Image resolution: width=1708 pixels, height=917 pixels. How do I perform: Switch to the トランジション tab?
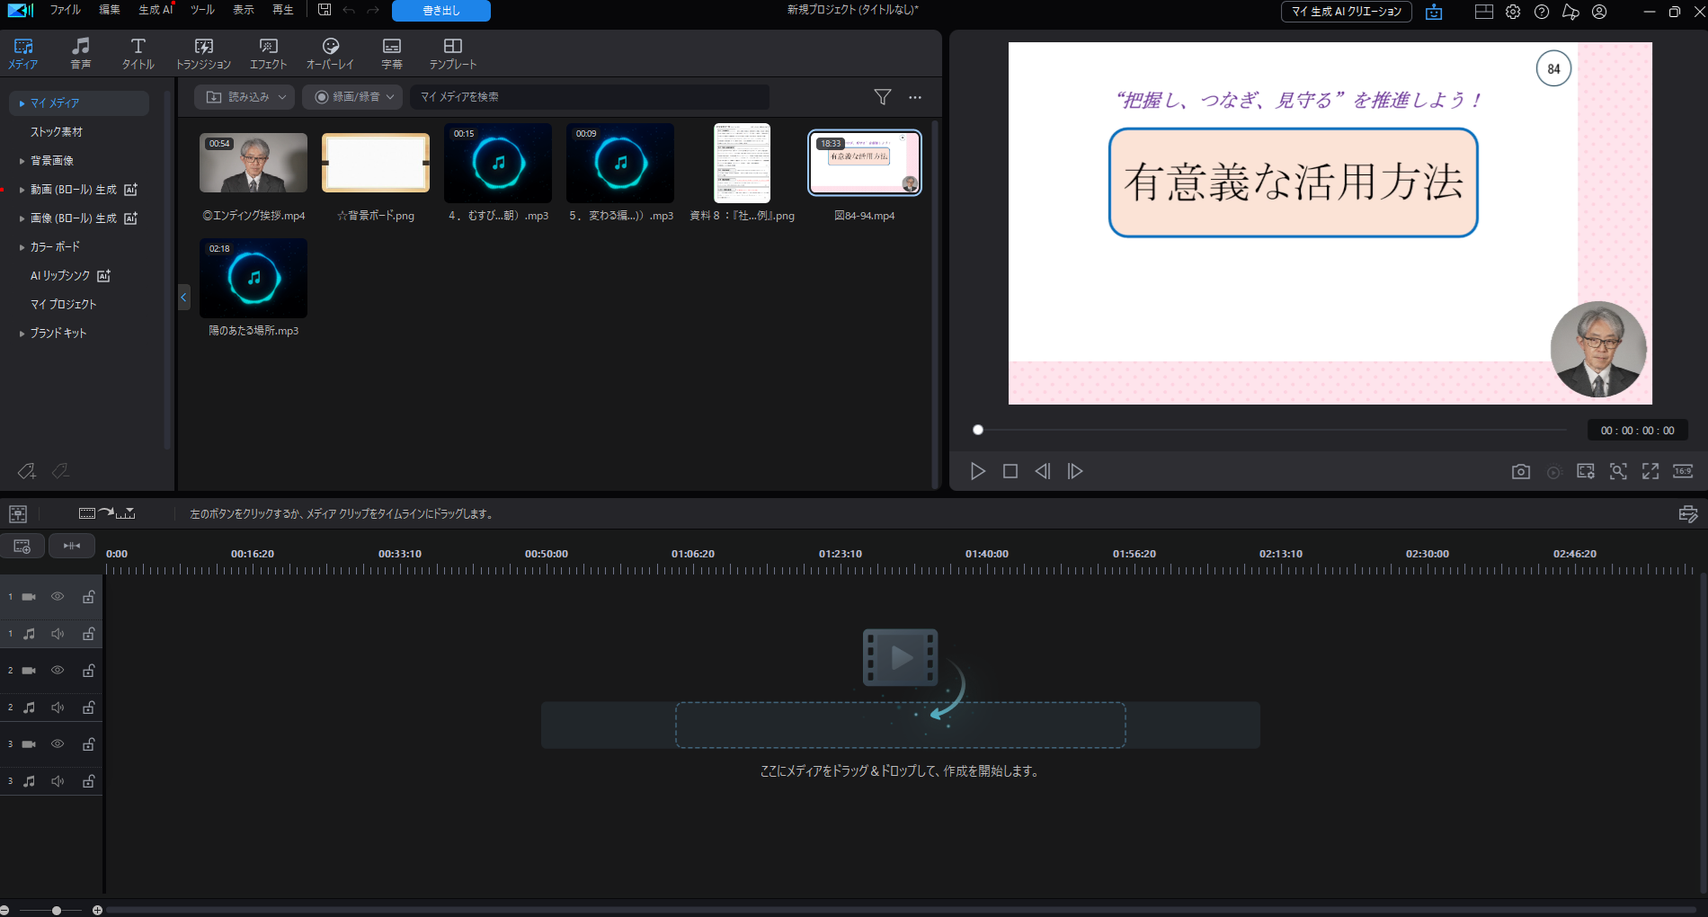tap(203, 54)
